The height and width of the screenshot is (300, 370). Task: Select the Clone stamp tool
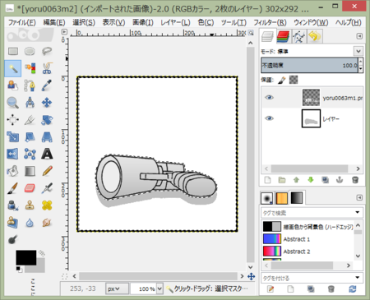point(30,205)
